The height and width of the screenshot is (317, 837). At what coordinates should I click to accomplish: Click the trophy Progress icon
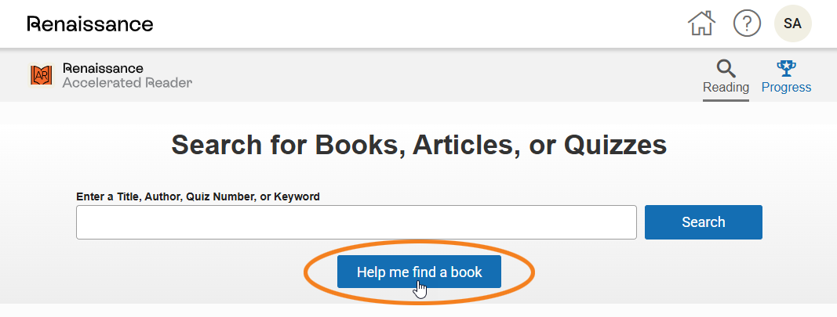pyautogui.click(x=785, y=68)
